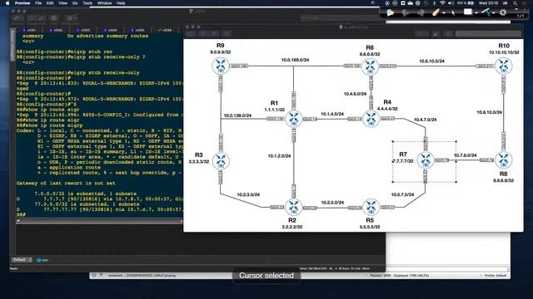The width and height of the screenshot is (533, 299).
Task: Click the menu bar clock Wed 20:15
Action: point(489,3)
